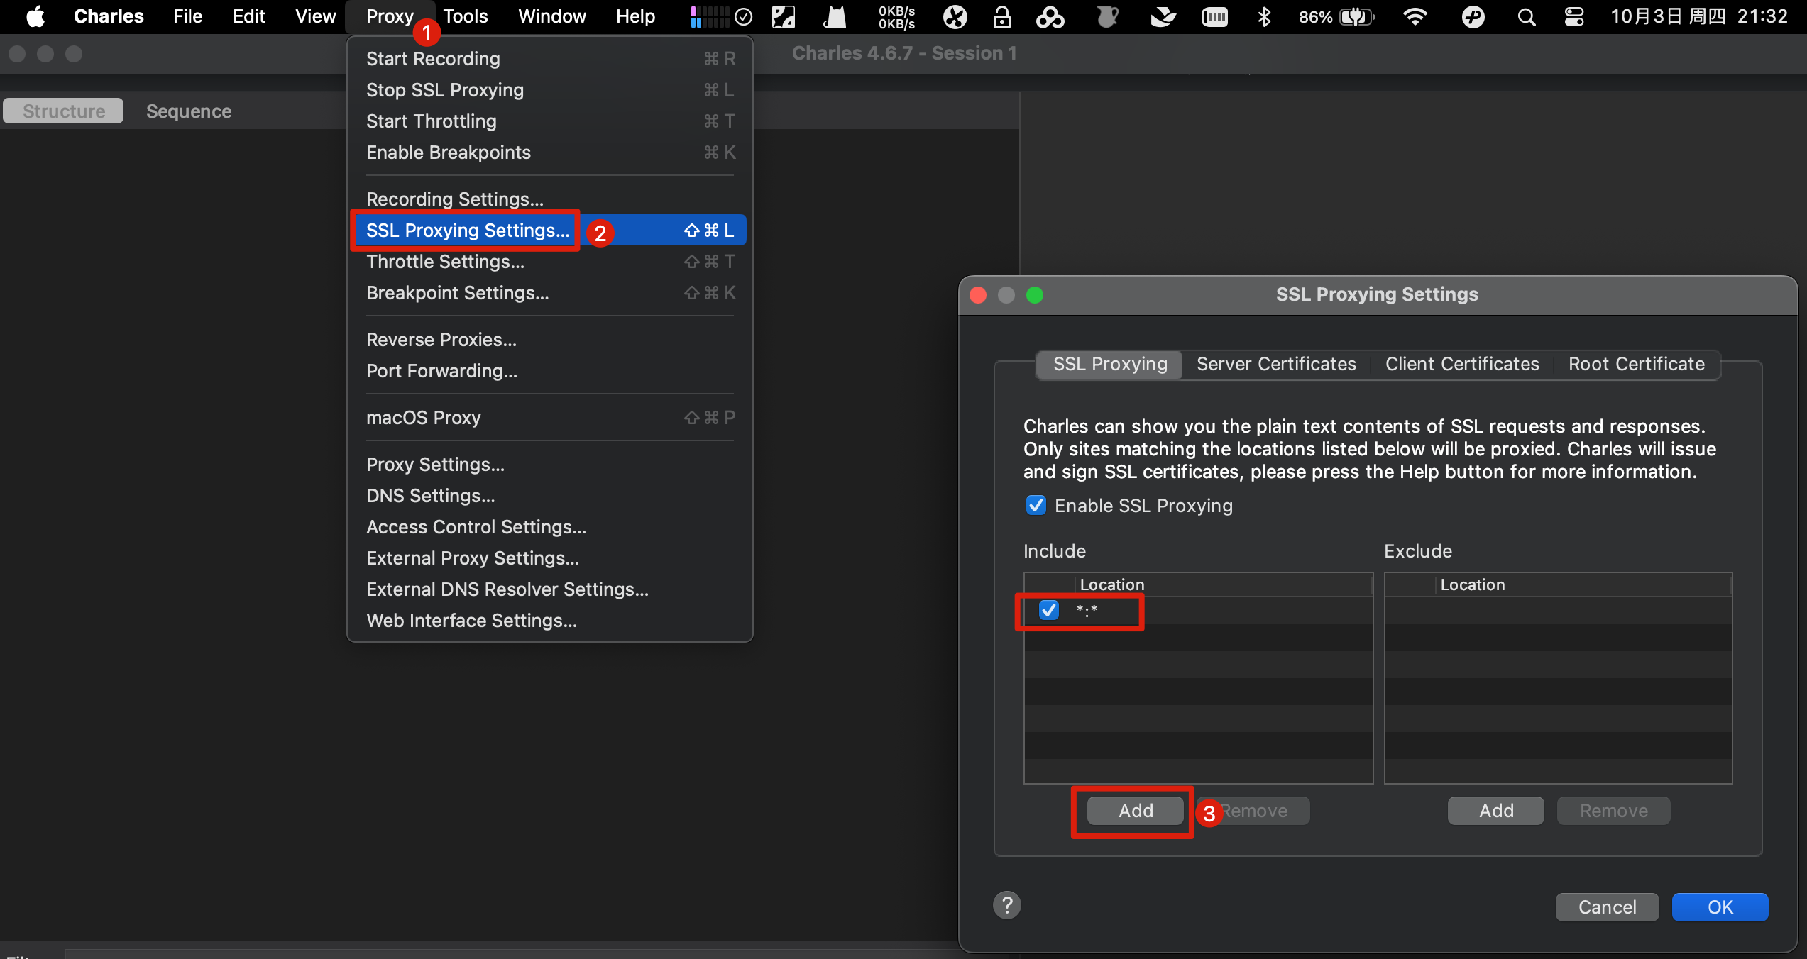Open the View menu
1807x959 pixels.
click(315, 16)
